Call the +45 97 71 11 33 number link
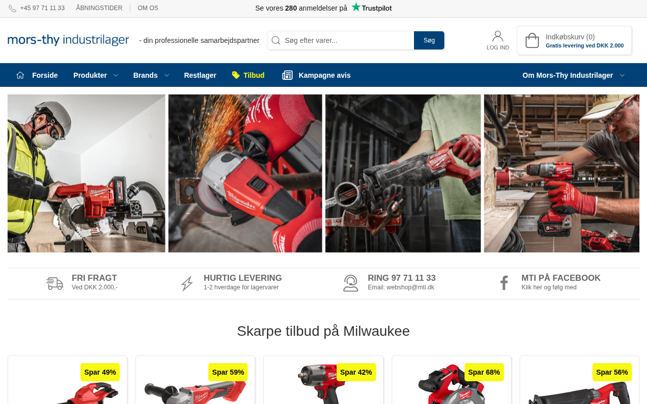Screen dimensions: 647x404 42,8
